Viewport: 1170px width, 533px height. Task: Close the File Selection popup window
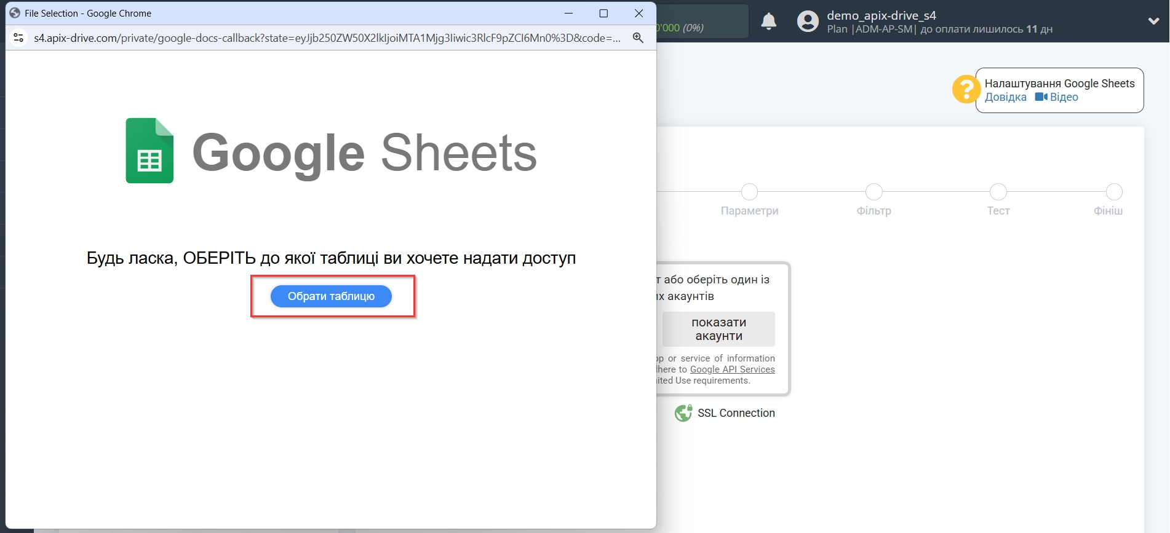tap(639, 13)
